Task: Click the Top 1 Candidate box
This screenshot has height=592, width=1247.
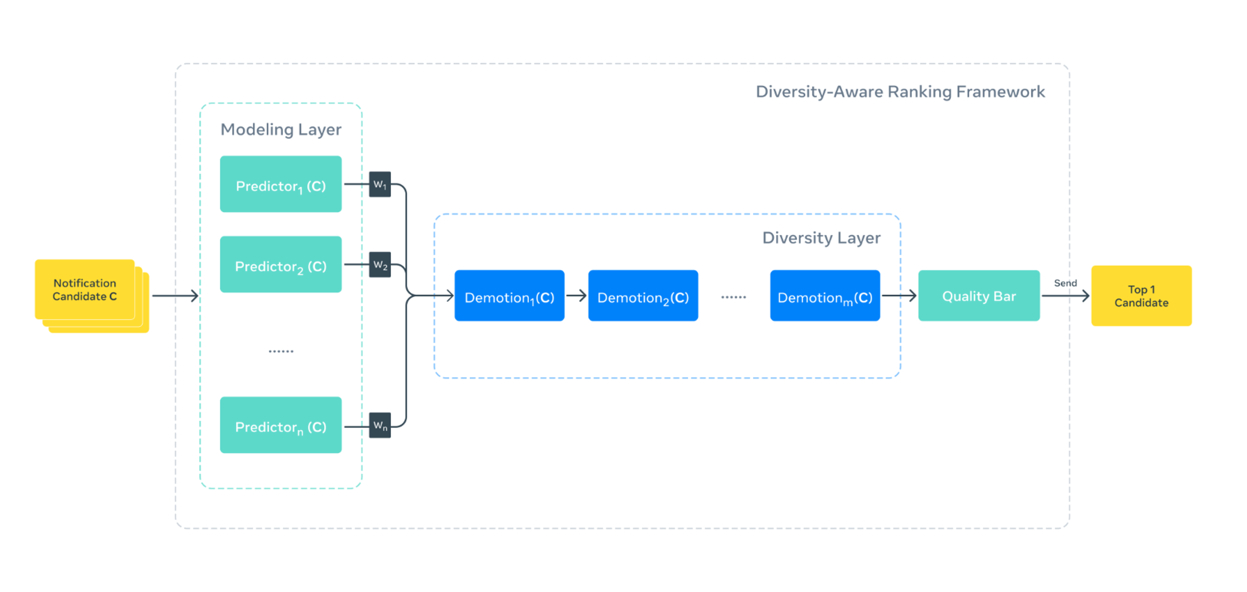Action: [1141, 296]
